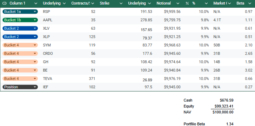The width and height of the screenshot is (255, 126).
Task: Click the underlying price cell 157.65
Action: (146, 30)
